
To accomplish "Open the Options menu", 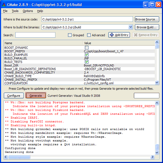I will pos(28,11).
